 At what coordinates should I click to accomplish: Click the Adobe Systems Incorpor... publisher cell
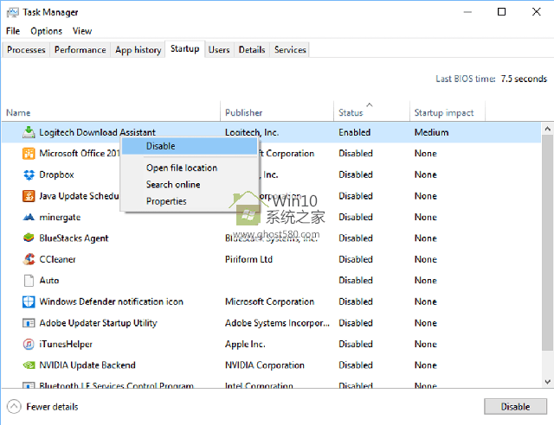pos(277,323)
